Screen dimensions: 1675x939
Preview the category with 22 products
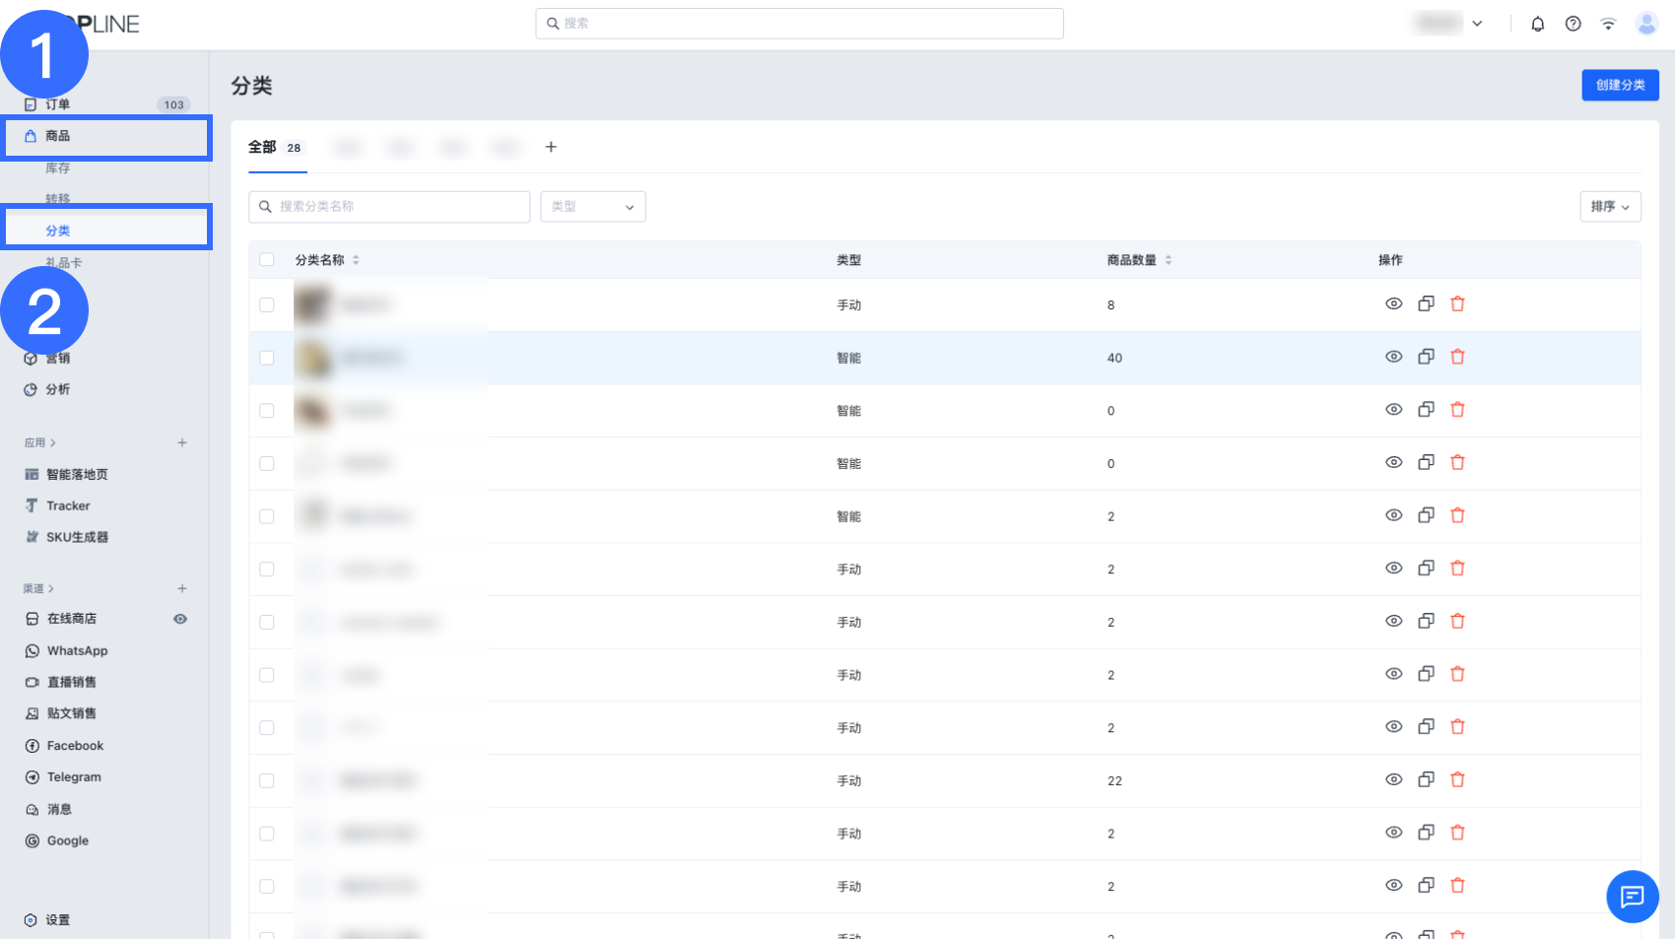[1393, 780]
